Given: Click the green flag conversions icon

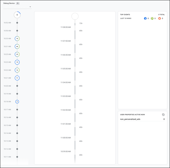Looking at the screenshot, I should tap(152, 18).
